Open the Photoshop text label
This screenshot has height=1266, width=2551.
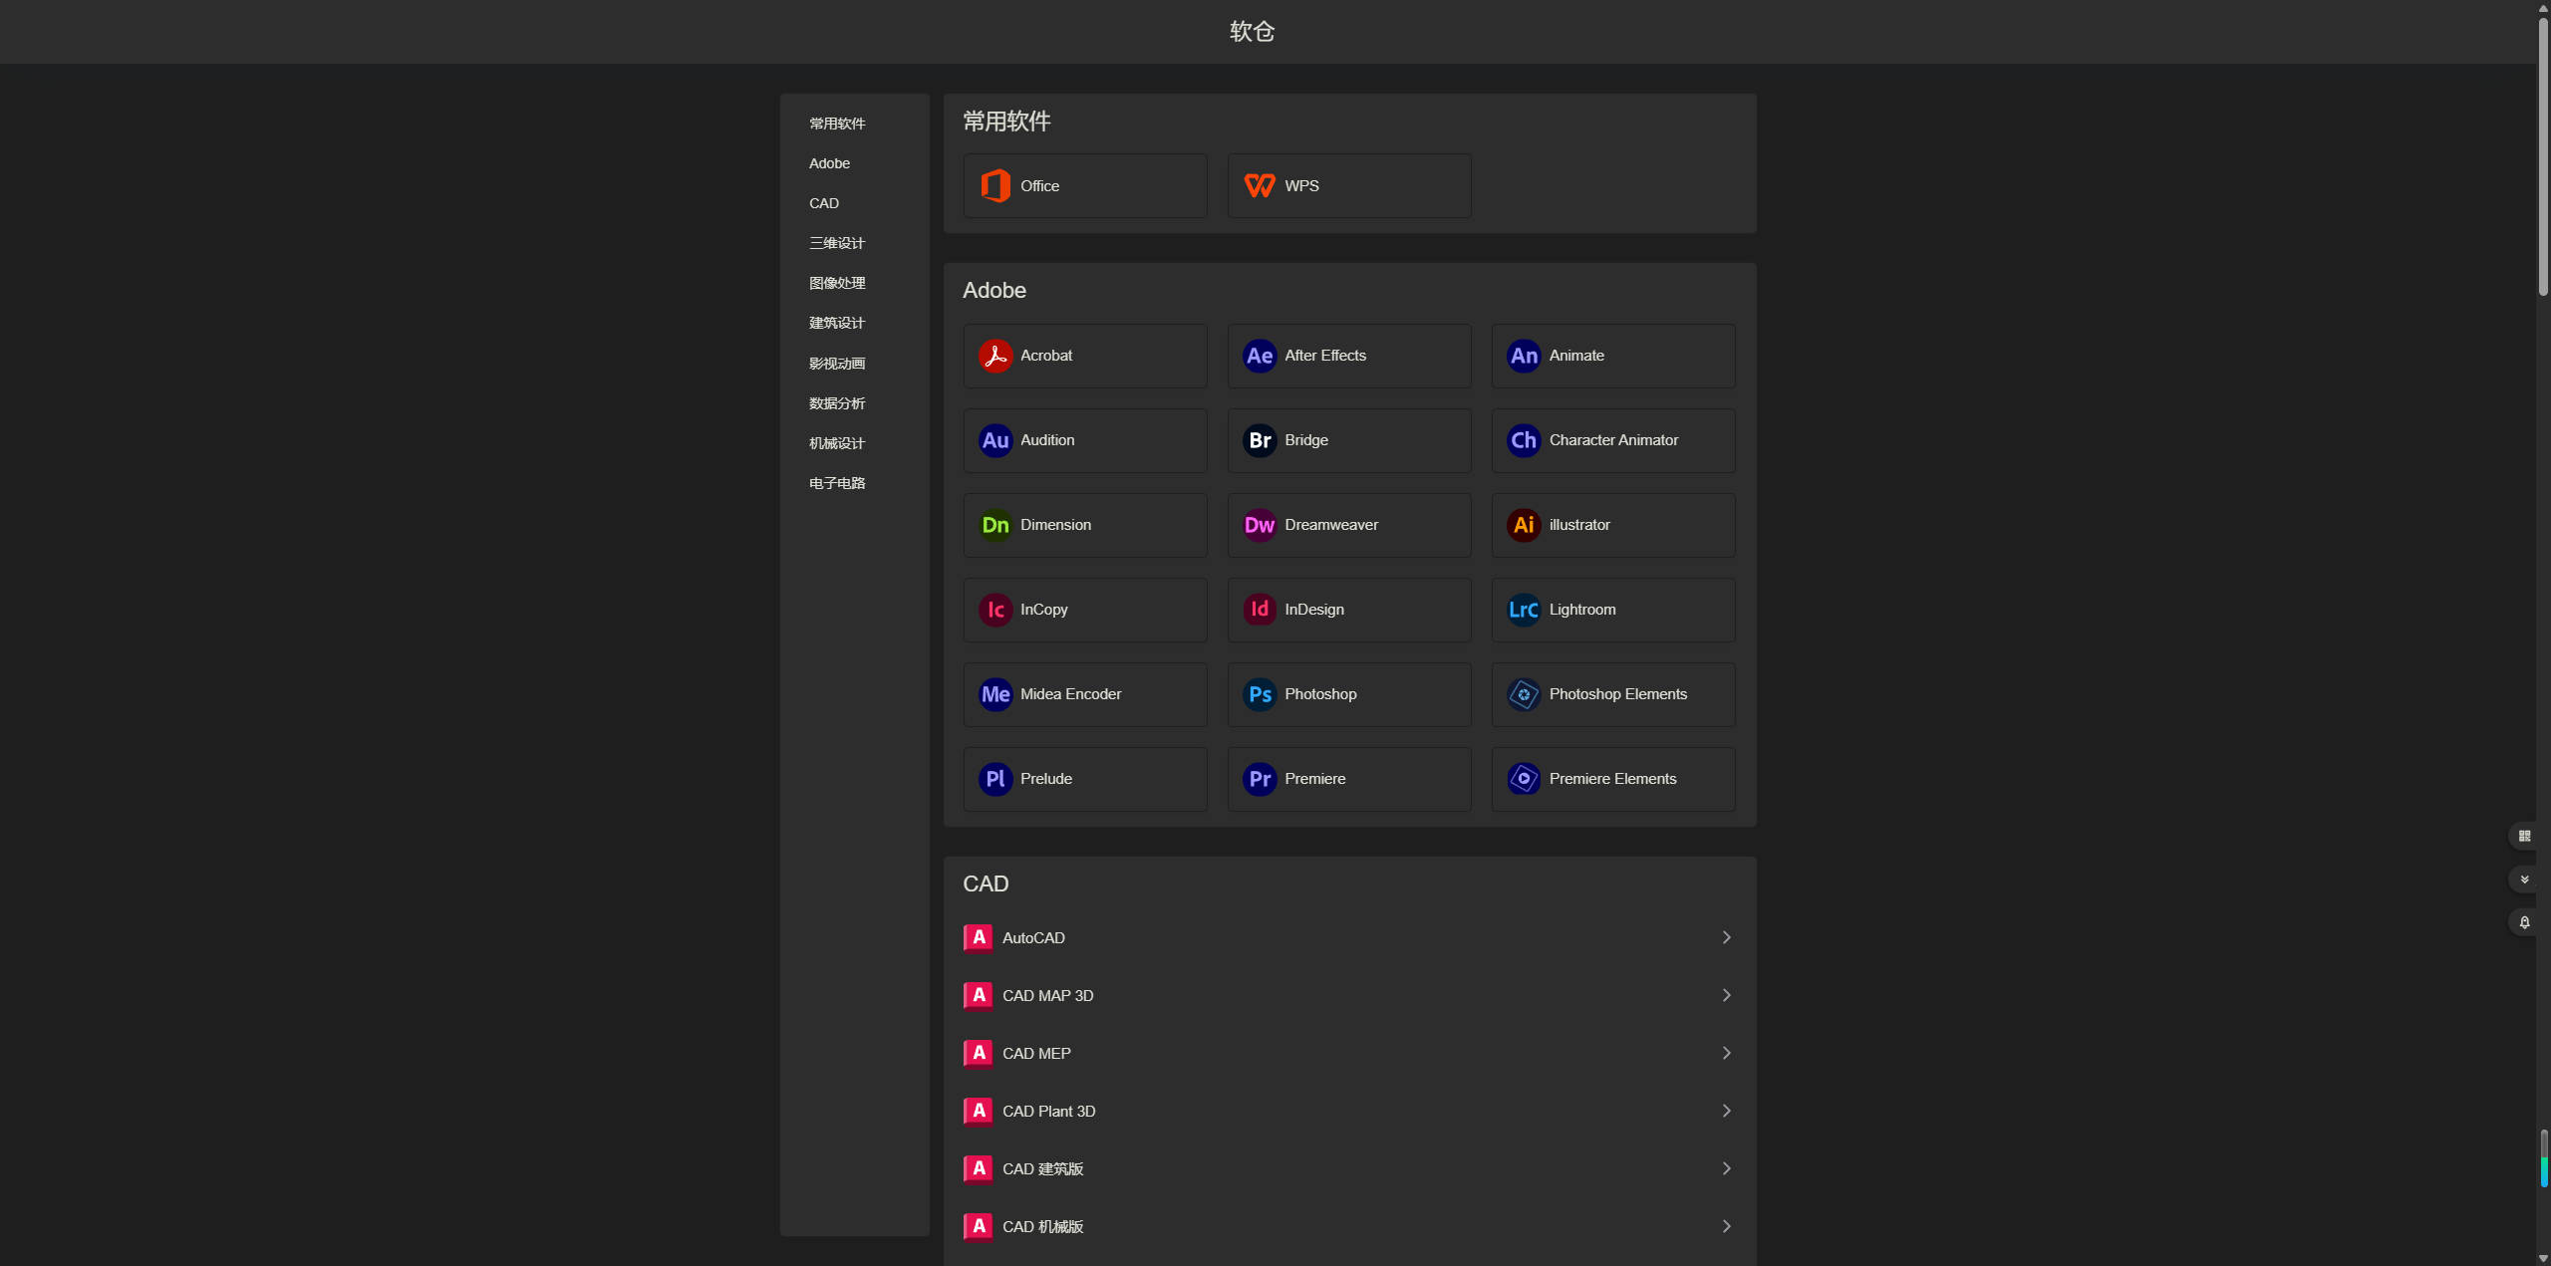tap(1320, 694)
